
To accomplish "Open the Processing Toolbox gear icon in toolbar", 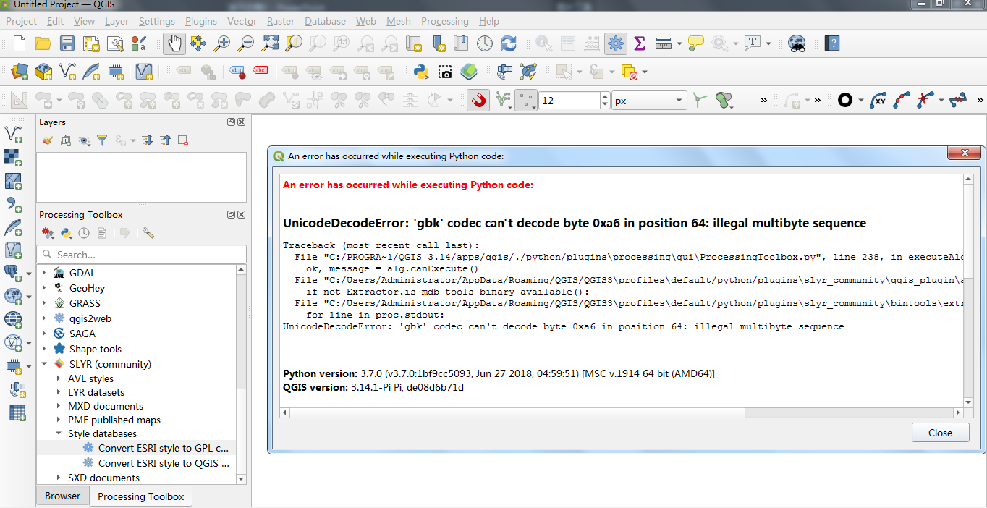I will click(616, 43).
